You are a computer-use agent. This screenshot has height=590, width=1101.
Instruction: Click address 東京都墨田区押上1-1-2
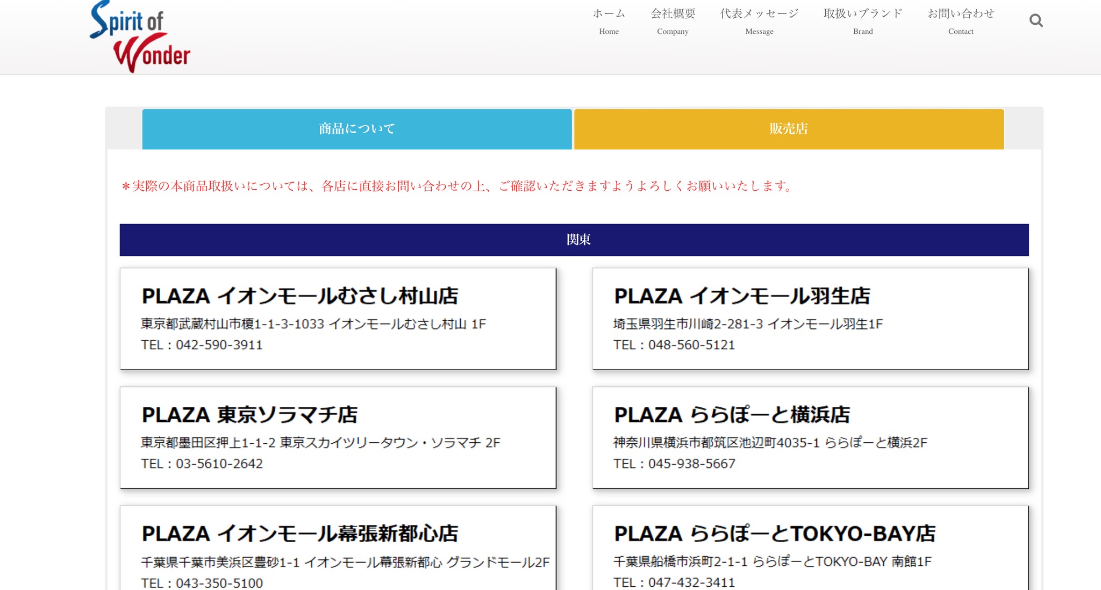coord(208,443)
